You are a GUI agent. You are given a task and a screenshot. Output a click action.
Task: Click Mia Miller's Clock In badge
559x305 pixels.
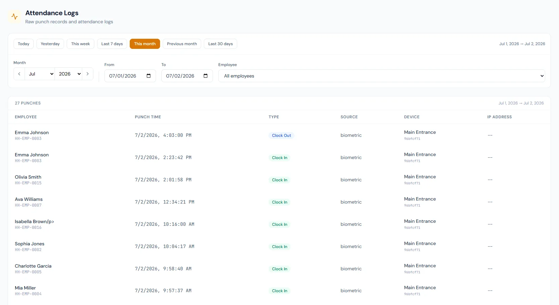pyautogui.click(x=280, y=291)
